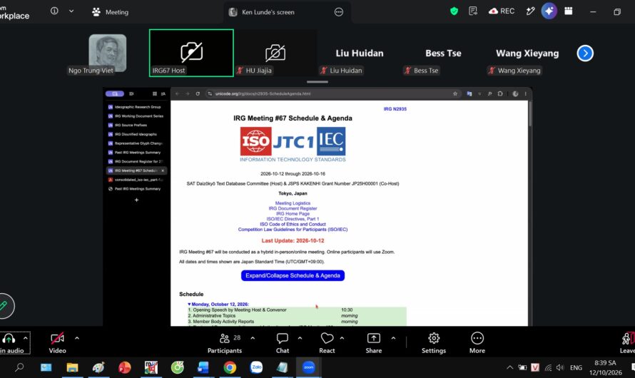635x378 pixels.
Task: Open shared browser three-dot menu
Action: click(525, 93)
